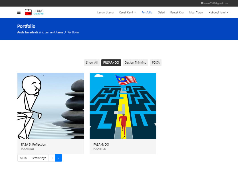The width and height of the screenshot is (238, 169).
Task: Select Portfolio in the navigation bar
Action: coord(147,13)
